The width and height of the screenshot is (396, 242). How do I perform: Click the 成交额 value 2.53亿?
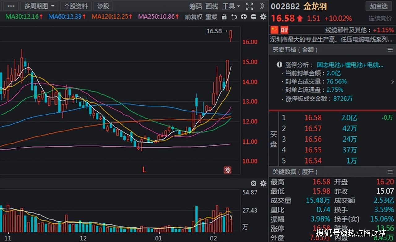click(383, 200)
